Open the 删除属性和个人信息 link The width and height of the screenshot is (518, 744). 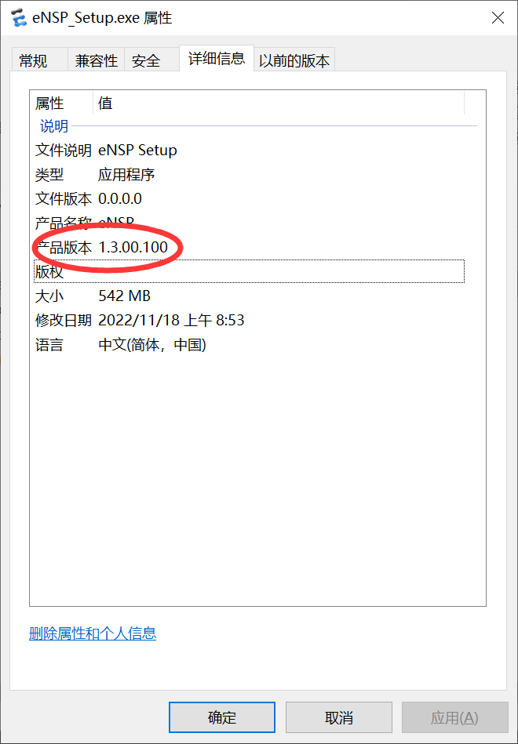[93, 633]
